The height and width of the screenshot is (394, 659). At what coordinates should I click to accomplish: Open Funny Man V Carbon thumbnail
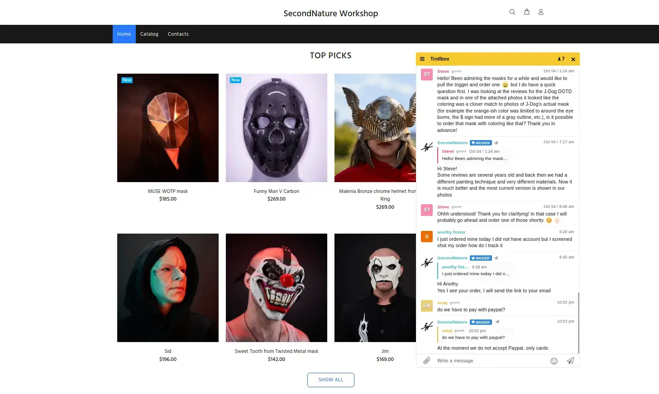(277, 128)
